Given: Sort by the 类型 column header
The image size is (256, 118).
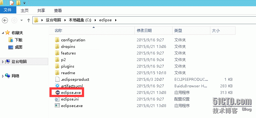Looking at the screenshot, I should [x=191, y=30].
